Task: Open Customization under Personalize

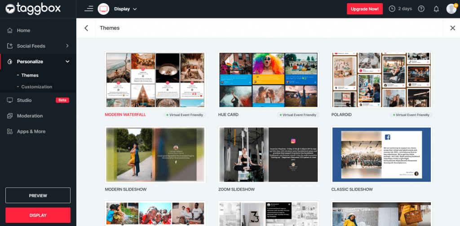Action: [x=36, y=87]
